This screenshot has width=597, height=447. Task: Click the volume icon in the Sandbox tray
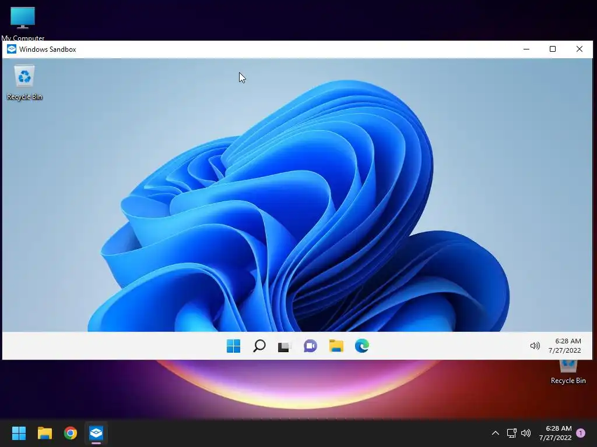535,346
